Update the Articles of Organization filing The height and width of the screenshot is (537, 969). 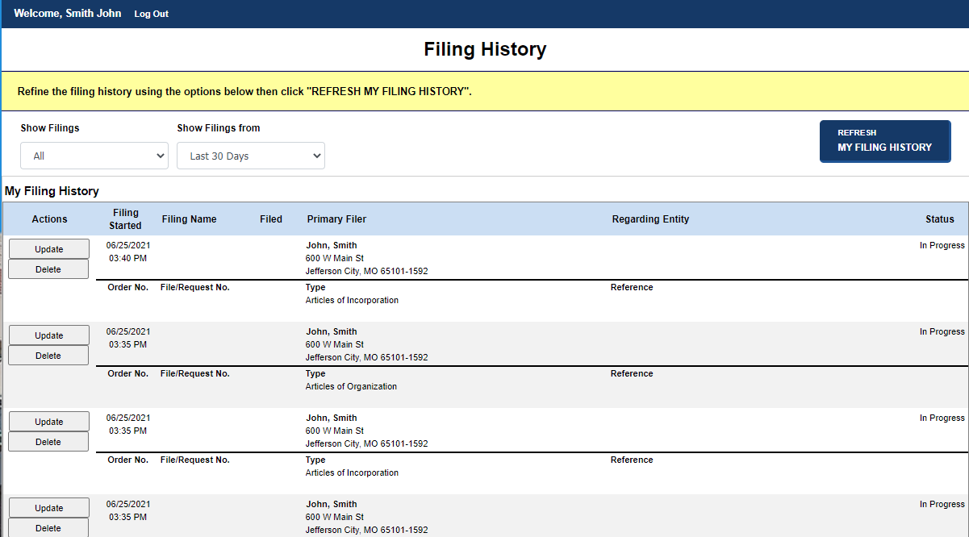(48, 335)
